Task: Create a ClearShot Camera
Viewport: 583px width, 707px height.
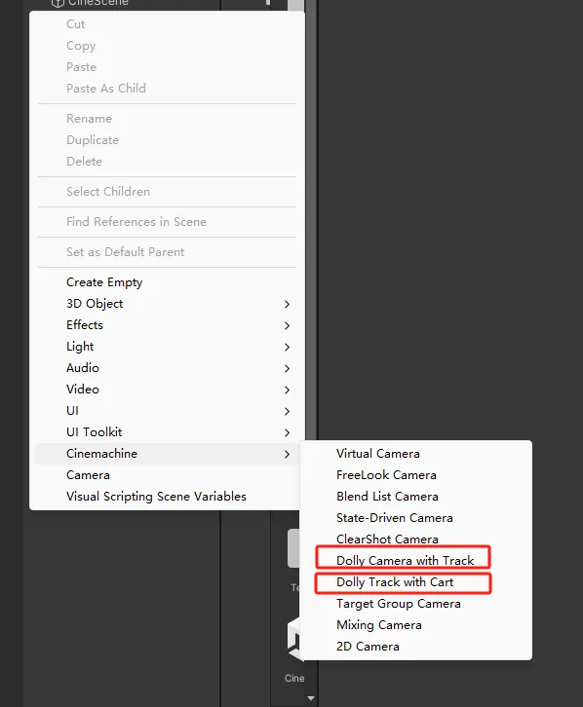Action: (415, 540)
